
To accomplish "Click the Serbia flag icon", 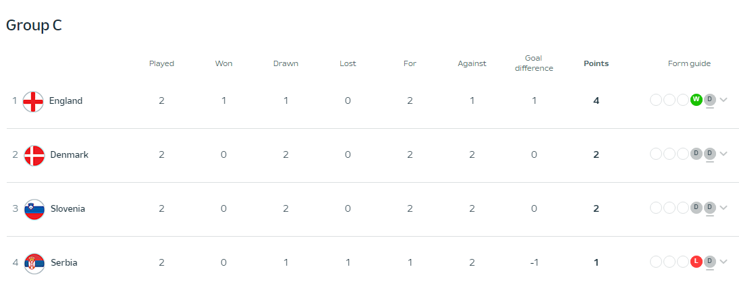I will [34, 263].
